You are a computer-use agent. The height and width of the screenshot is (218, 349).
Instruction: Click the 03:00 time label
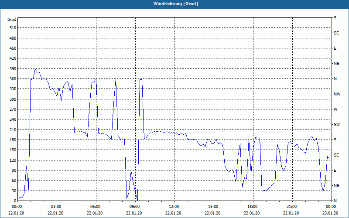(56, 207)
